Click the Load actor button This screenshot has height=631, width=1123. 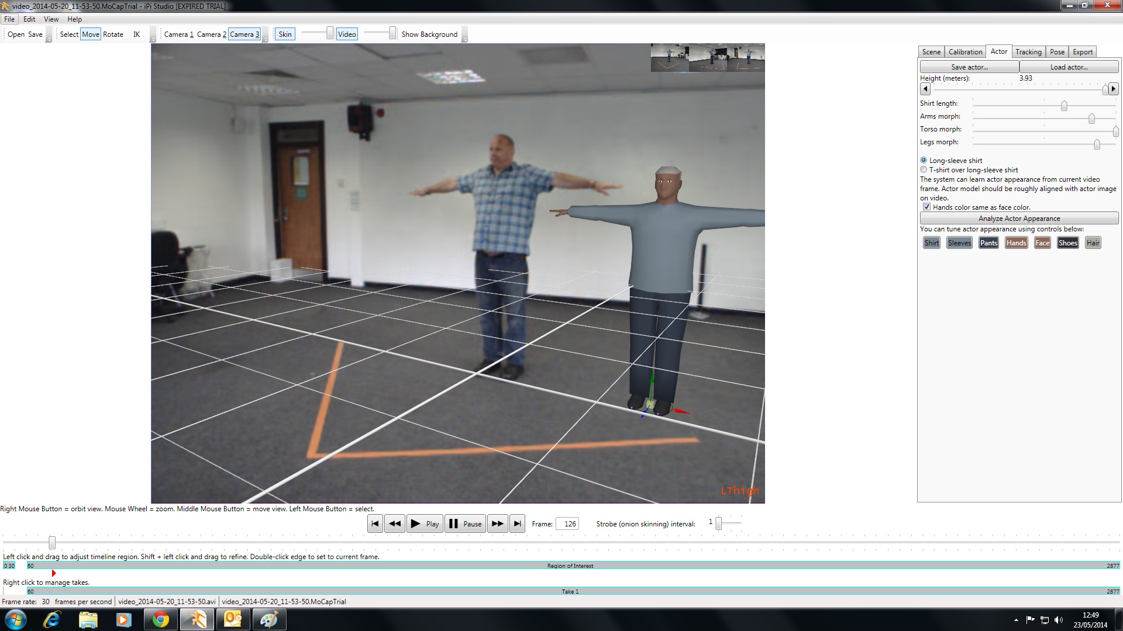(x=1069, y=67)
